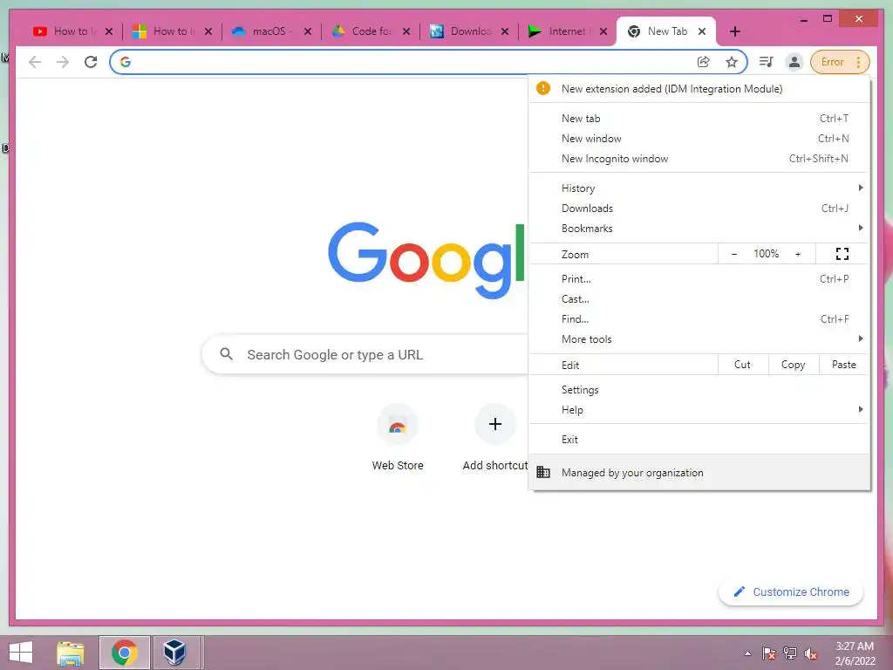This screenshot has width=893, height=670.
Task: Click the network tray icon
Action: pos(790,653)
